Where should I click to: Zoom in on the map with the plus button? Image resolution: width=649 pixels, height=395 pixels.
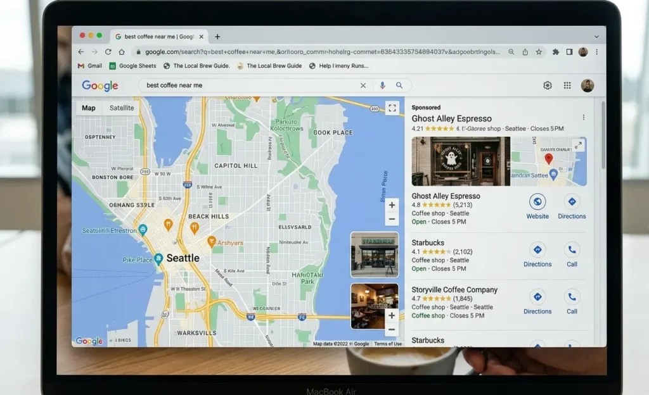[x=392, y=205]
